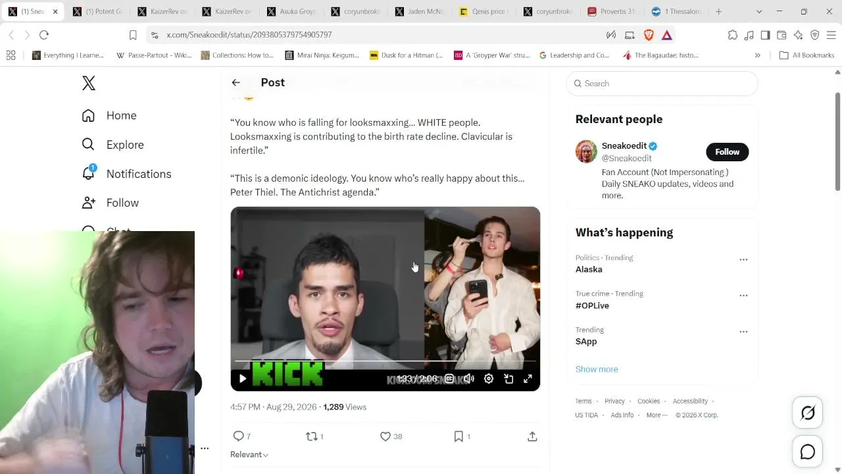Go back using the Post back arrow

236,82
